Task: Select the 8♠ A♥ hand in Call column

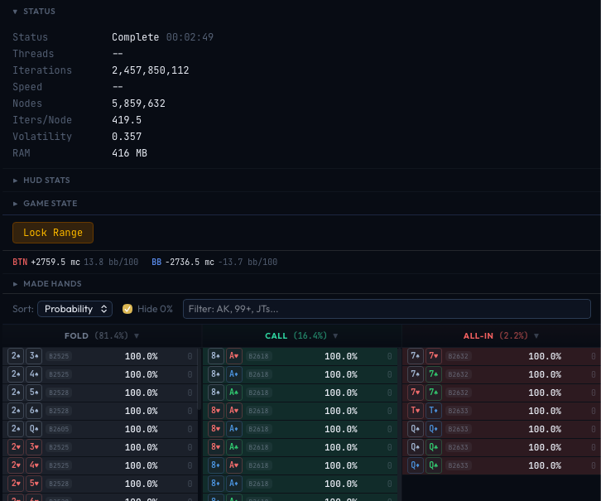Action: point(225,356)
